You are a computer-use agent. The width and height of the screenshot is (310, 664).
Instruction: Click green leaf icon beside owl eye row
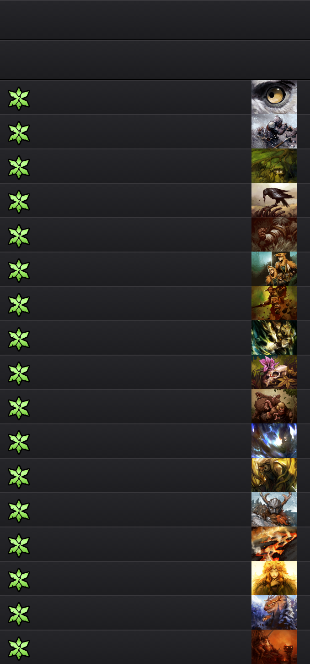[x=19, y=99]
